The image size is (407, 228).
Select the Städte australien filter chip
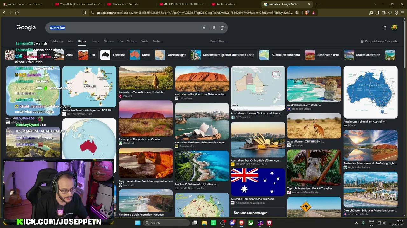363,55
